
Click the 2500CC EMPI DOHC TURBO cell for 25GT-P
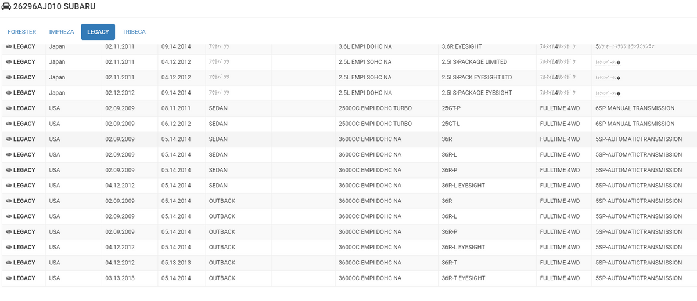[x=375, y=108]
